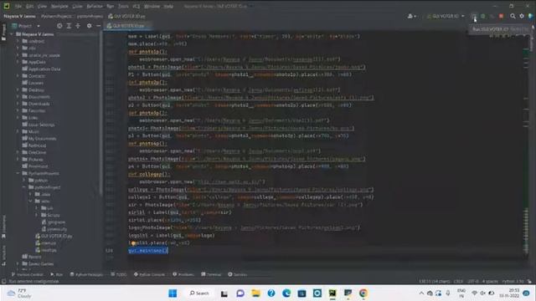Open Search Everywhere magnifier icon

click(x=513, y=16)
